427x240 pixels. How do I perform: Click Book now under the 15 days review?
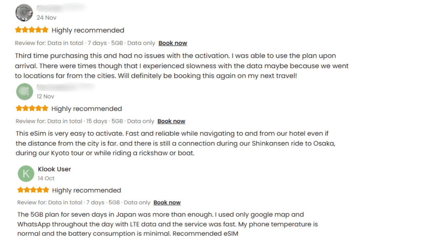[171, 121]
